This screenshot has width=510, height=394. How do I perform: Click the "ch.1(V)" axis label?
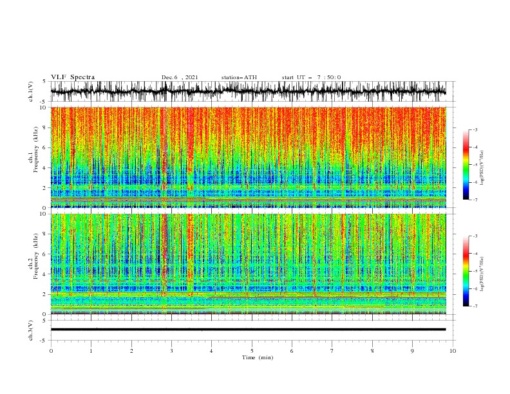[31, 91]
